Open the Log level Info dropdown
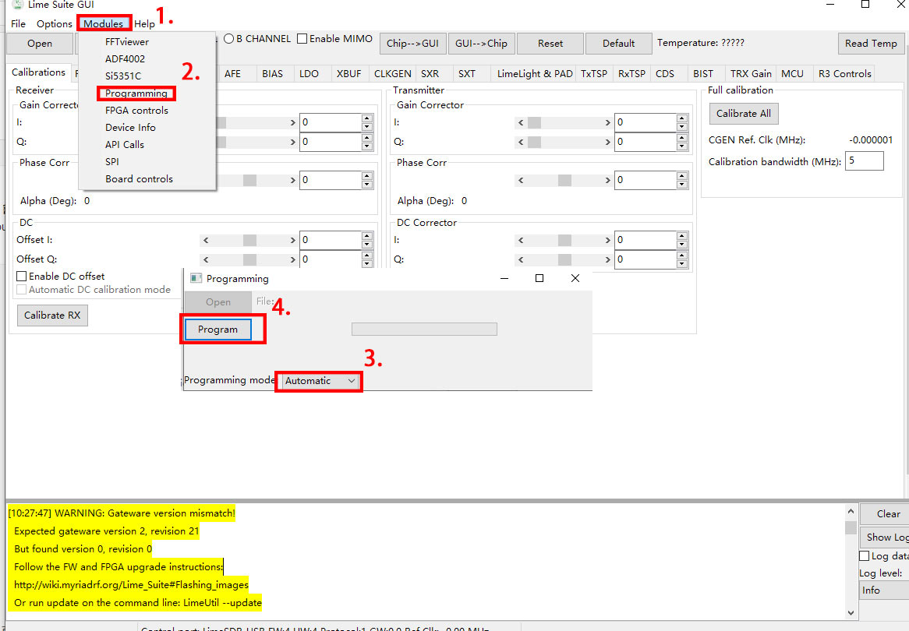The width and height of the screenshot is (909, 631). [x=884, y=590]
